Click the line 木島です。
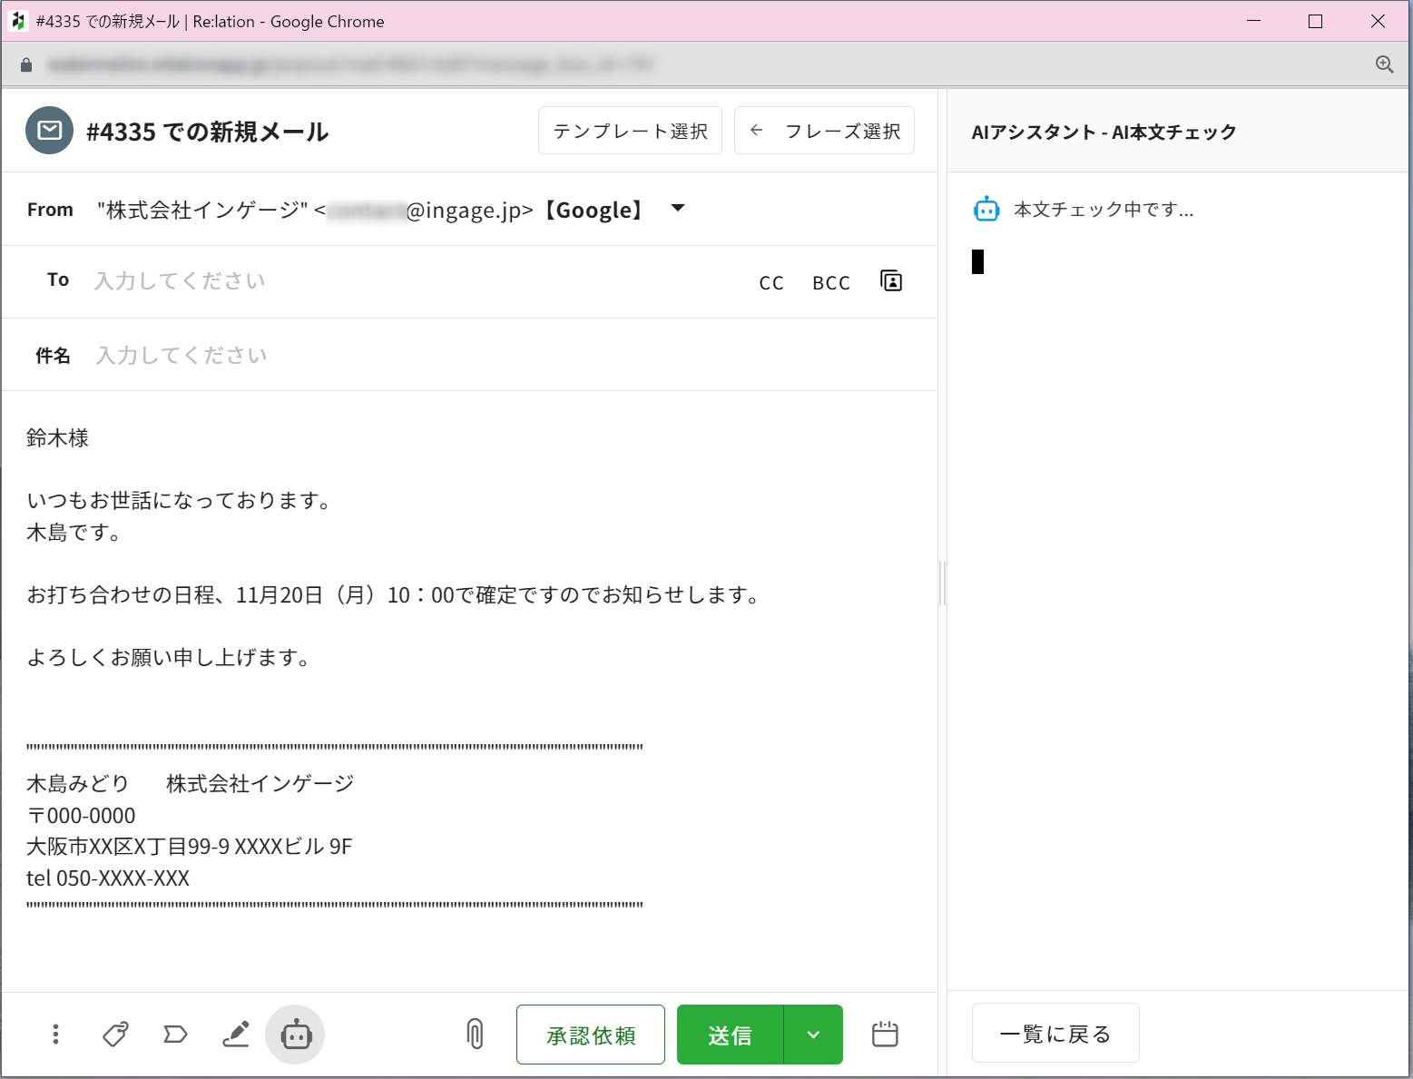 tap(74, 533)
